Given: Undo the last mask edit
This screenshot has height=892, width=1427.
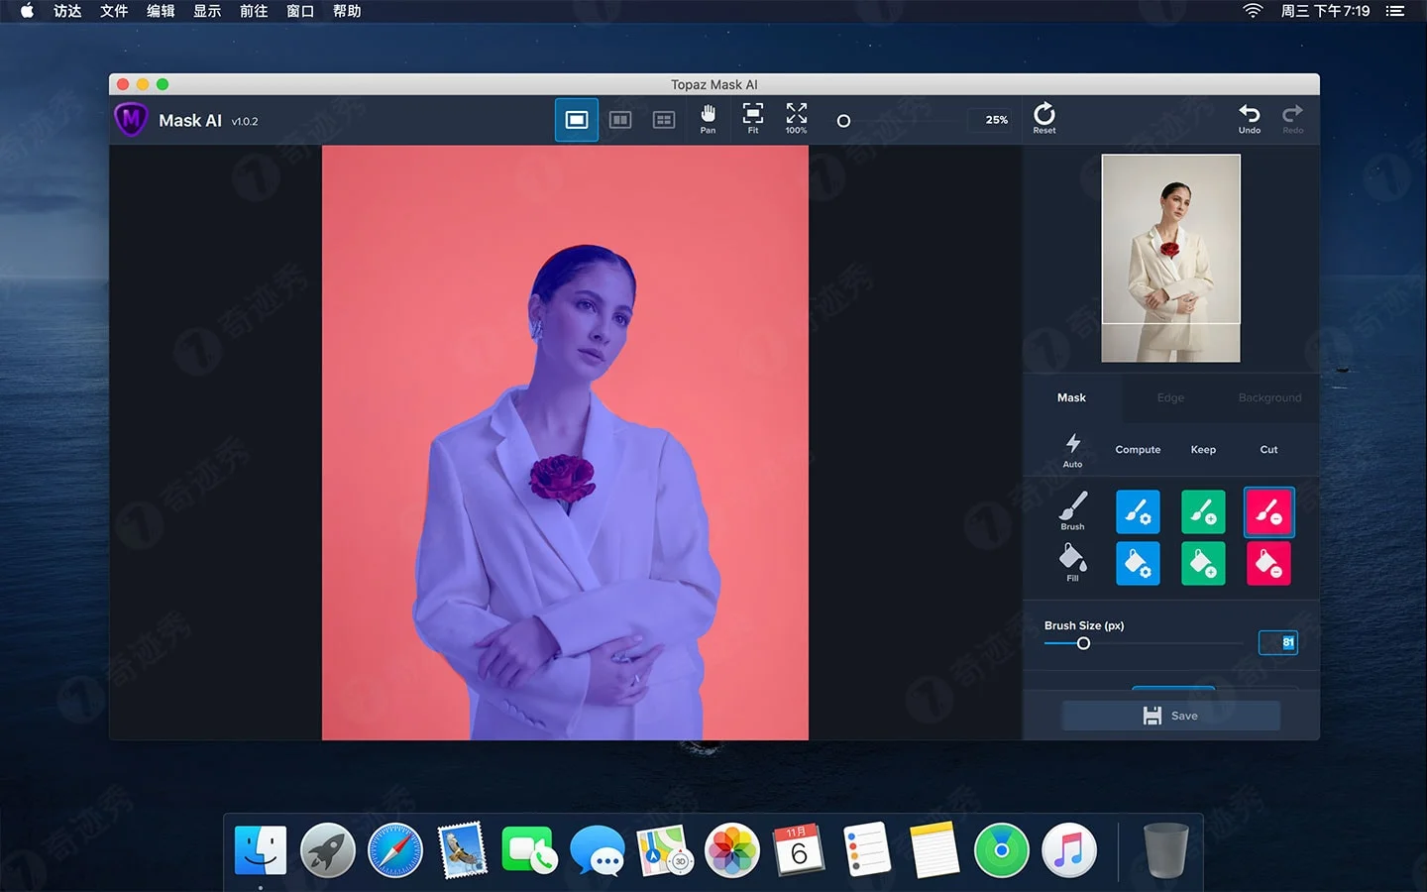Looking at the screenshot, I should coord(1250,118).
